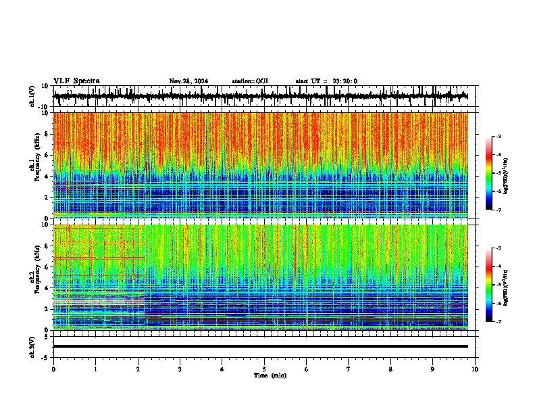This screenshot has width=535, height=414.
Task: Click the ch.1 voltage waveform trace
Action: click(260, 96)
